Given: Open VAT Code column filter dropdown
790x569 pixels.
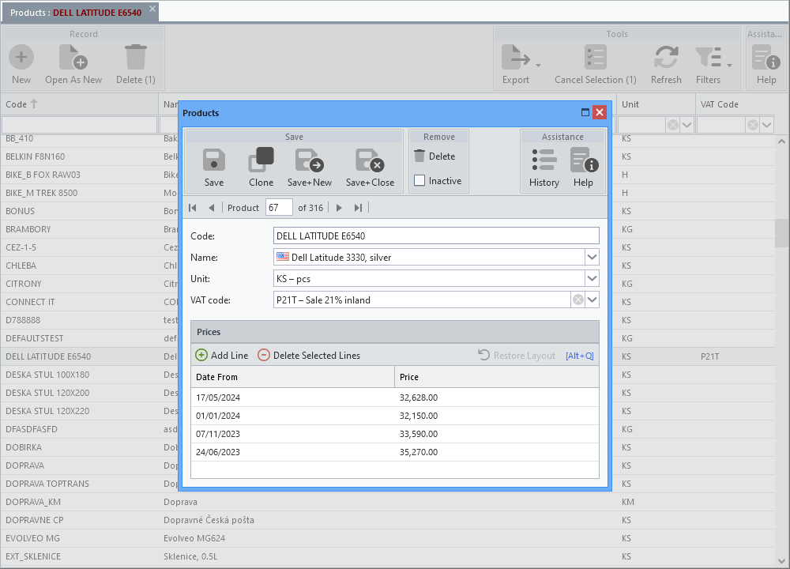Looking at the screenshot, I should [767, 125].
